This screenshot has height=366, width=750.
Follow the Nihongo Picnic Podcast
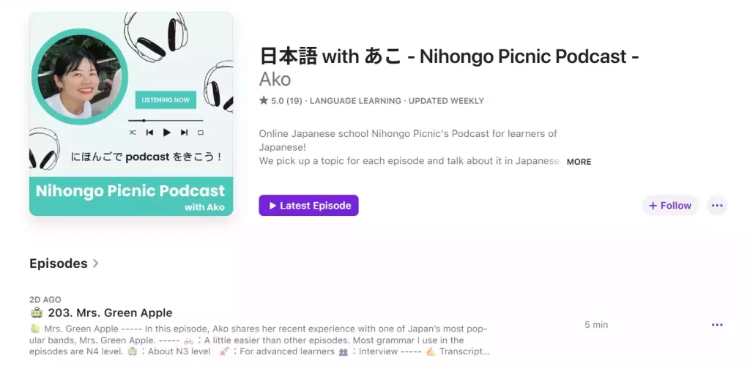(x=669, y=206)
